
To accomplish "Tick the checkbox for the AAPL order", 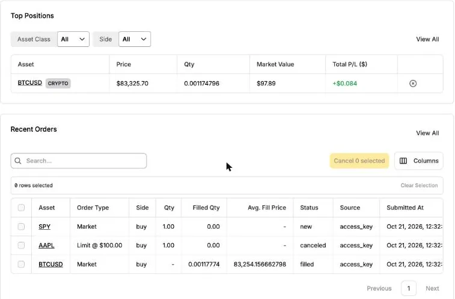I will point(21,245).
